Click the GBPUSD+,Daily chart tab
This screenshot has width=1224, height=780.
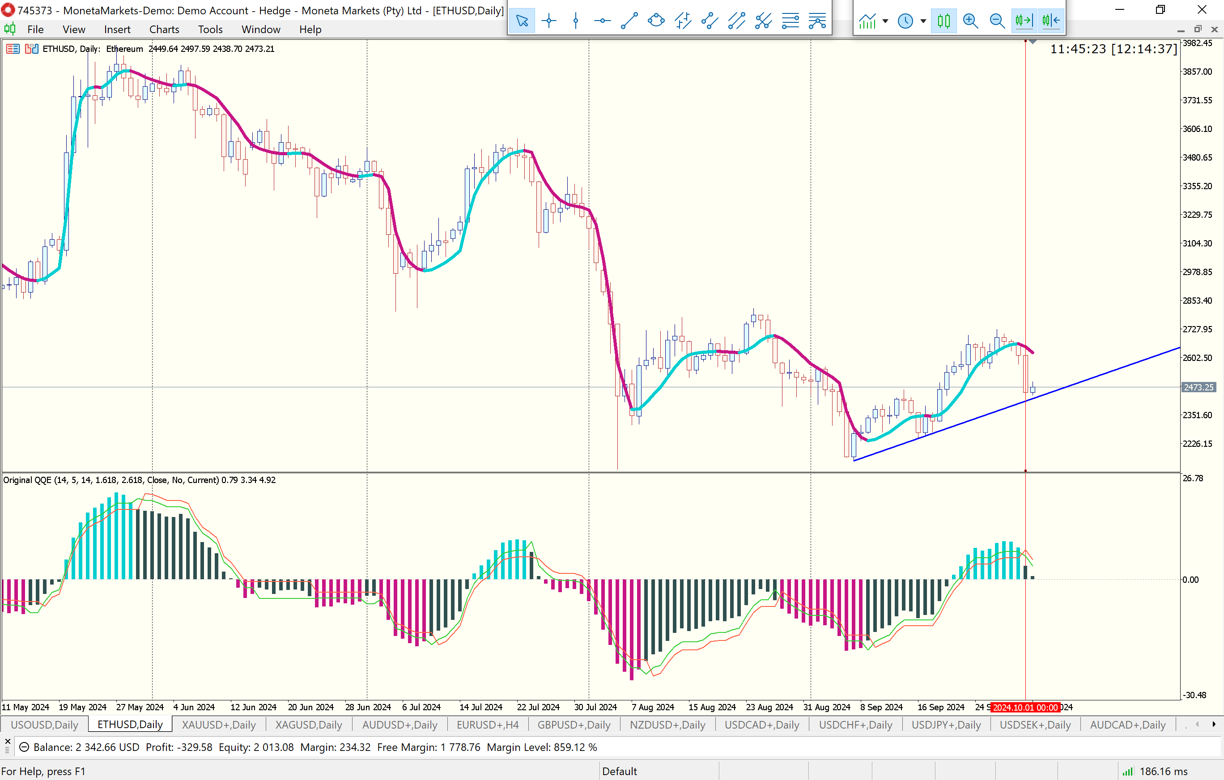point(574,725)
